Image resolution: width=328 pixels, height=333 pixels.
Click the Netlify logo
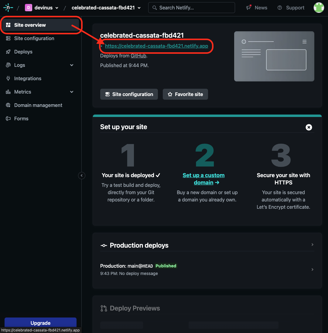[x=8, y=7]
